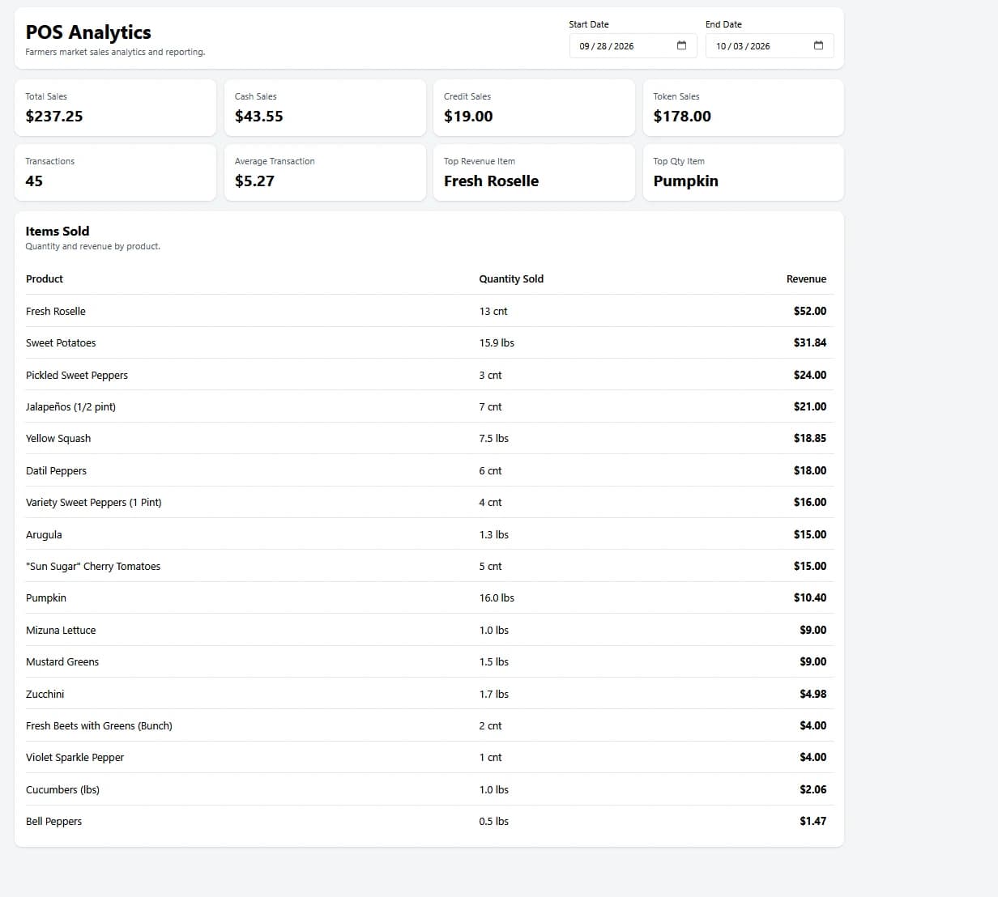Select the Violet Sparkle Pepper product name
This screenshot has width=998, height=897.
click(x=75, y=757)
